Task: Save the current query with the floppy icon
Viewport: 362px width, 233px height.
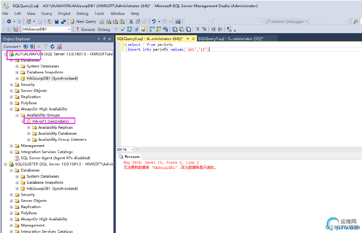Action: [x=57, y=22]
